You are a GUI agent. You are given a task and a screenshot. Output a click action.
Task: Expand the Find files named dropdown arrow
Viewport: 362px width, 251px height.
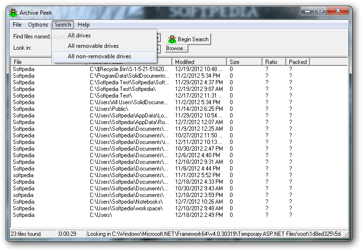pyautogui.click(x=158, y=37)
